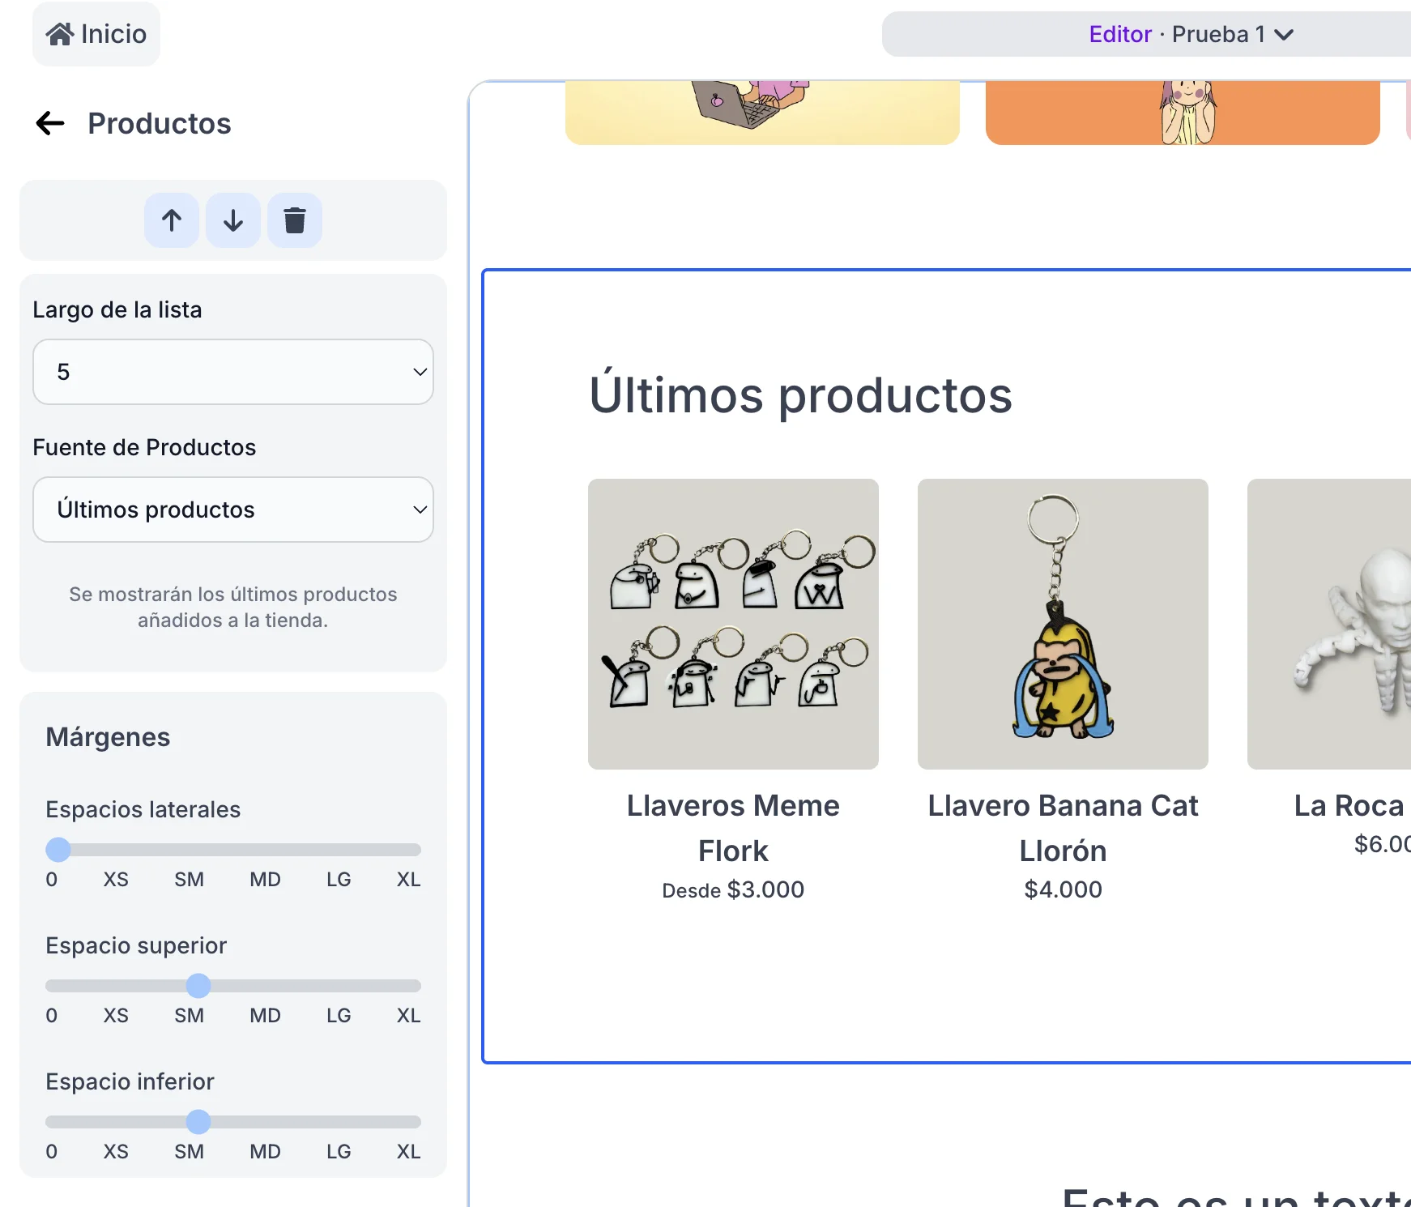The image size is (1411, 1207).
Task: Click the yellow laptop banner image
Action: coord(762,112)
